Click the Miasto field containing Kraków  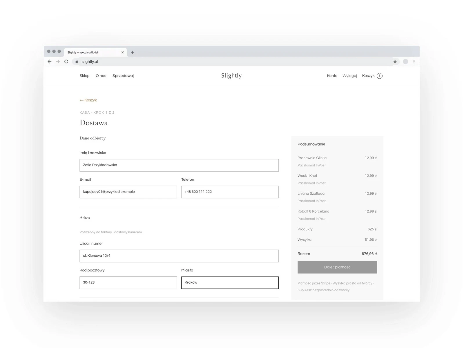click(x=230, y=283)
